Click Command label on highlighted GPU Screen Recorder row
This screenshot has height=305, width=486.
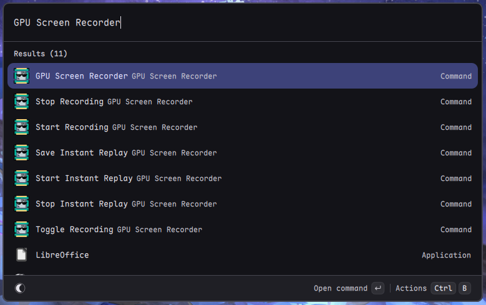tap(456, 76)
